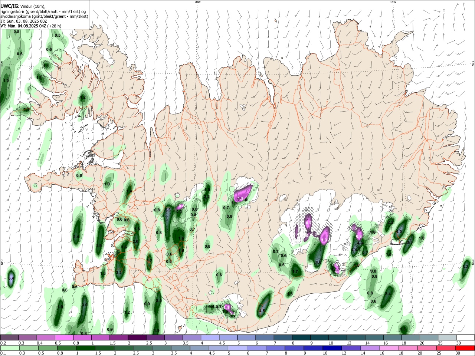Click the 'rigning/skúrir' rain legend description line
Viewport: 475px width, 356px height.
43,11
